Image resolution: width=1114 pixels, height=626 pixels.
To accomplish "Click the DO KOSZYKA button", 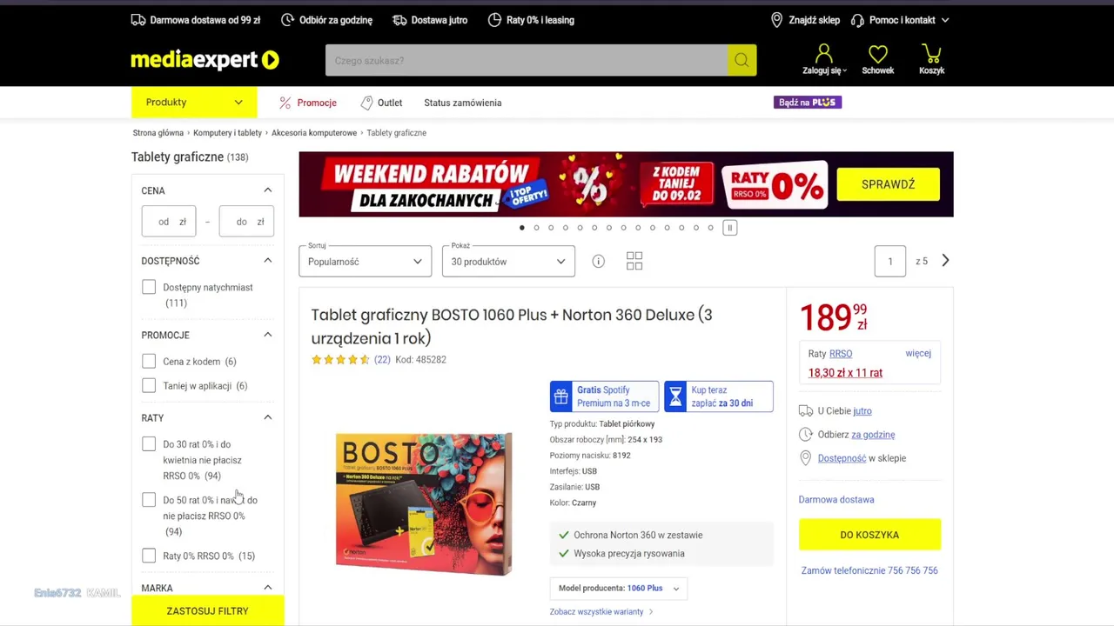I will pyautogui.click(x=869, y=535).
